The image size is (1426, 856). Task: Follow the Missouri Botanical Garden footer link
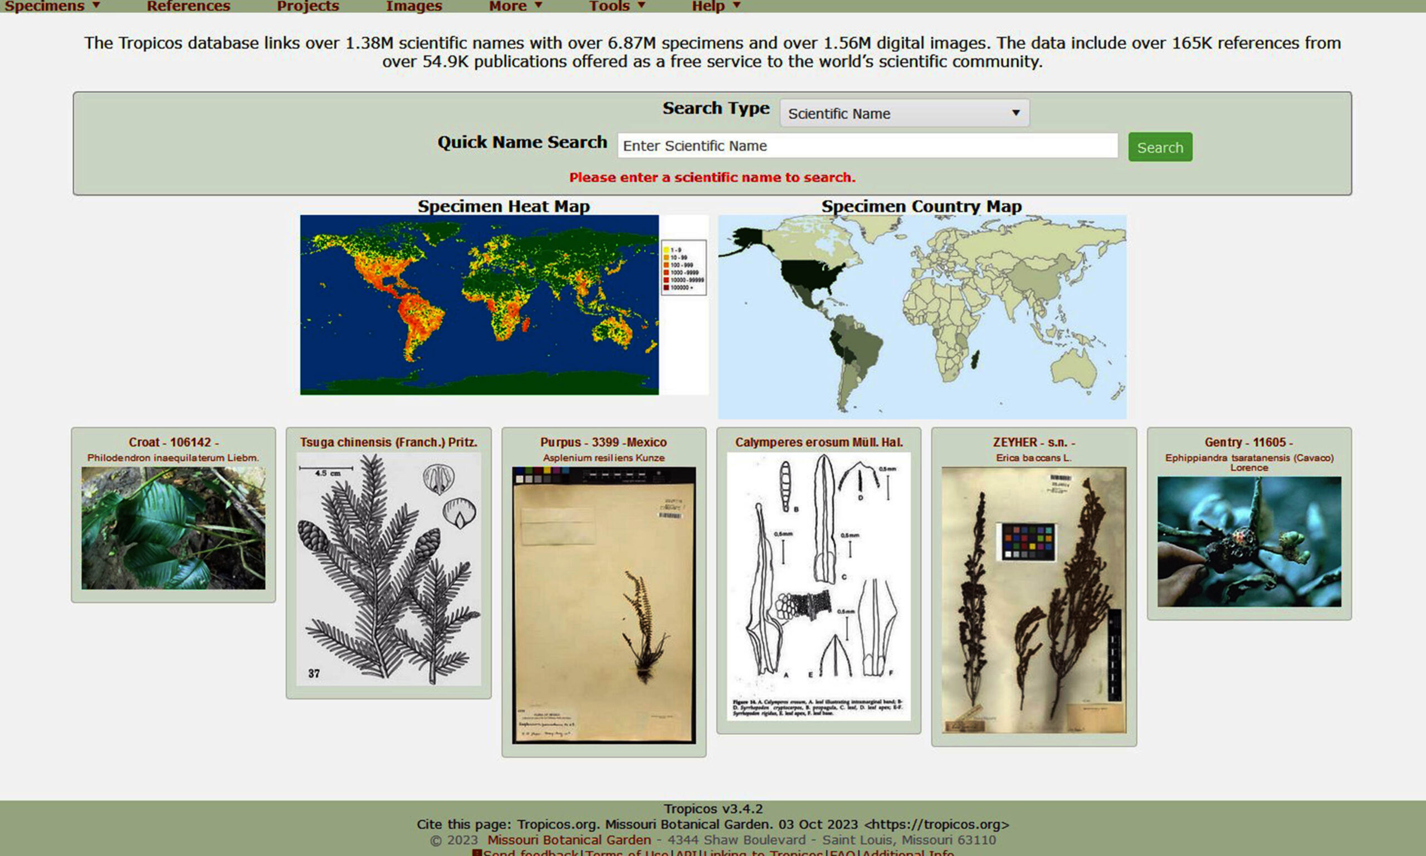569,840
